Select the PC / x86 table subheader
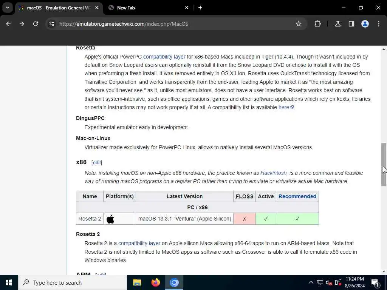The width and height of the screenshot is (387, 290). click(x=197, y=207)
